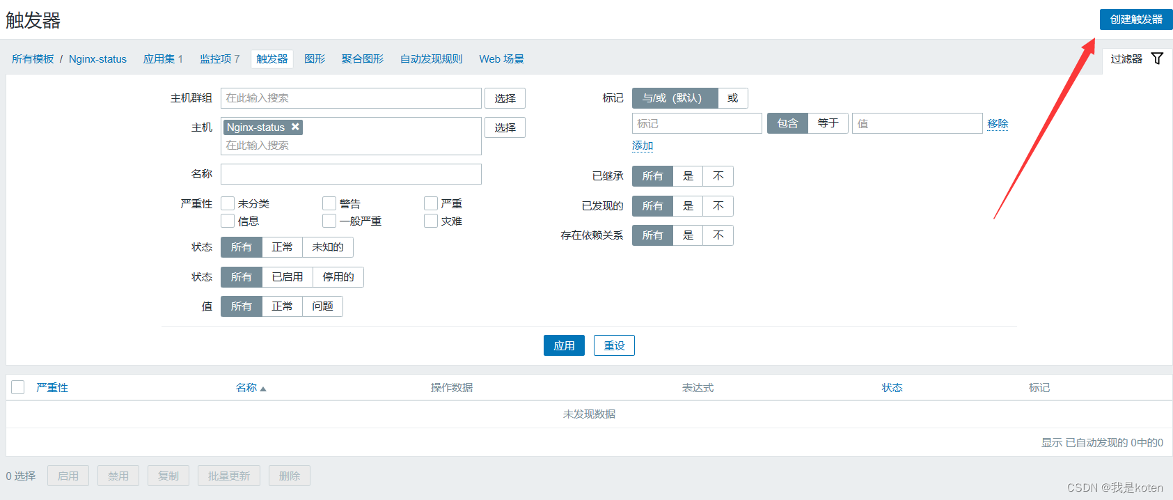
Task: Enable the 警告 severity checkbox
Action: point(329,203)
